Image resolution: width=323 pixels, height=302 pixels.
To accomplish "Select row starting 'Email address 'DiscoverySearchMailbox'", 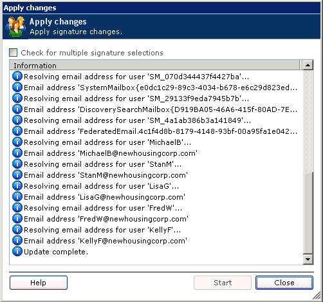I will (x=161, y=109).
